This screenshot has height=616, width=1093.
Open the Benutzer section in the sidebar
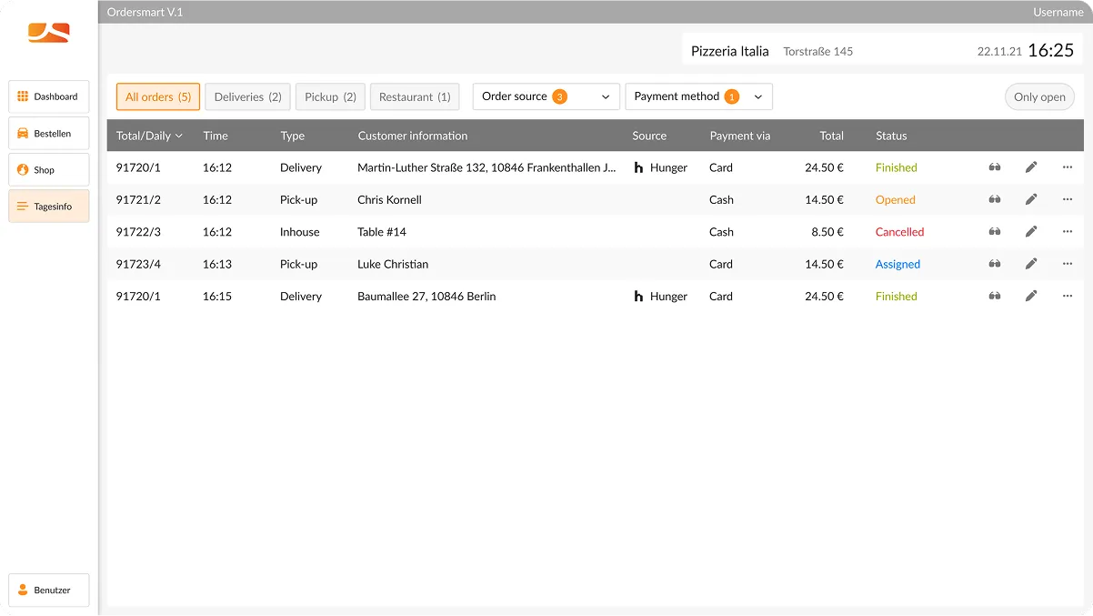point(48,590)
